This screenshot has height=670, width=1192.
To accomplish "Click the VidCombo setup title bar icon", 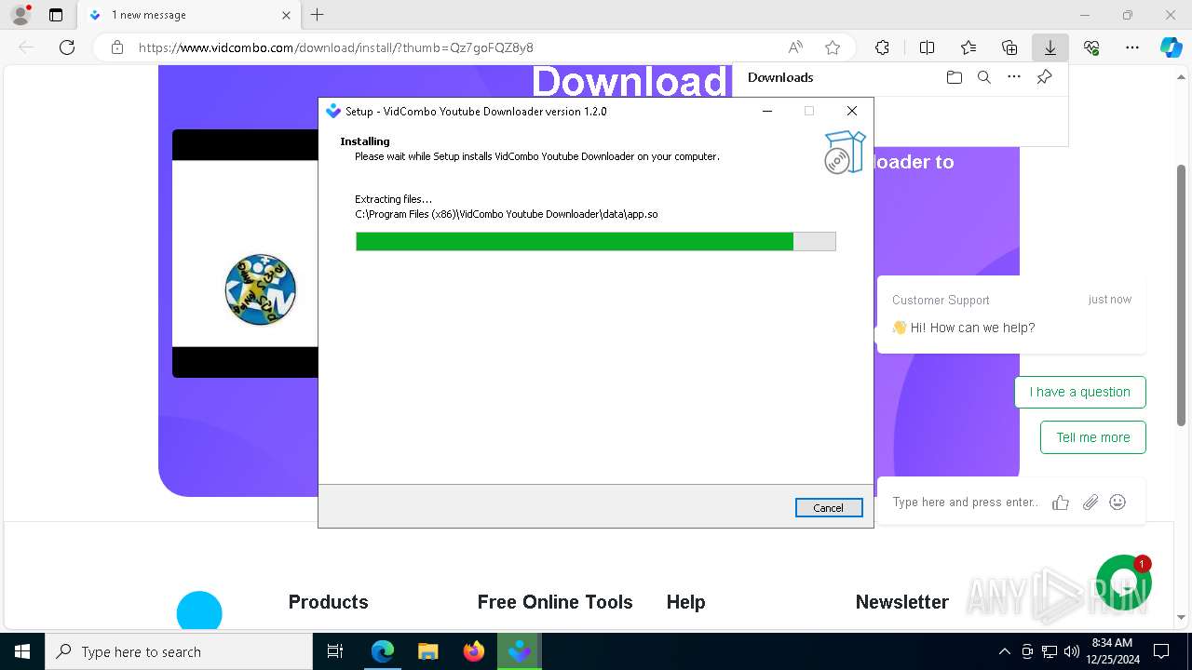I will [x=333, y=111].
